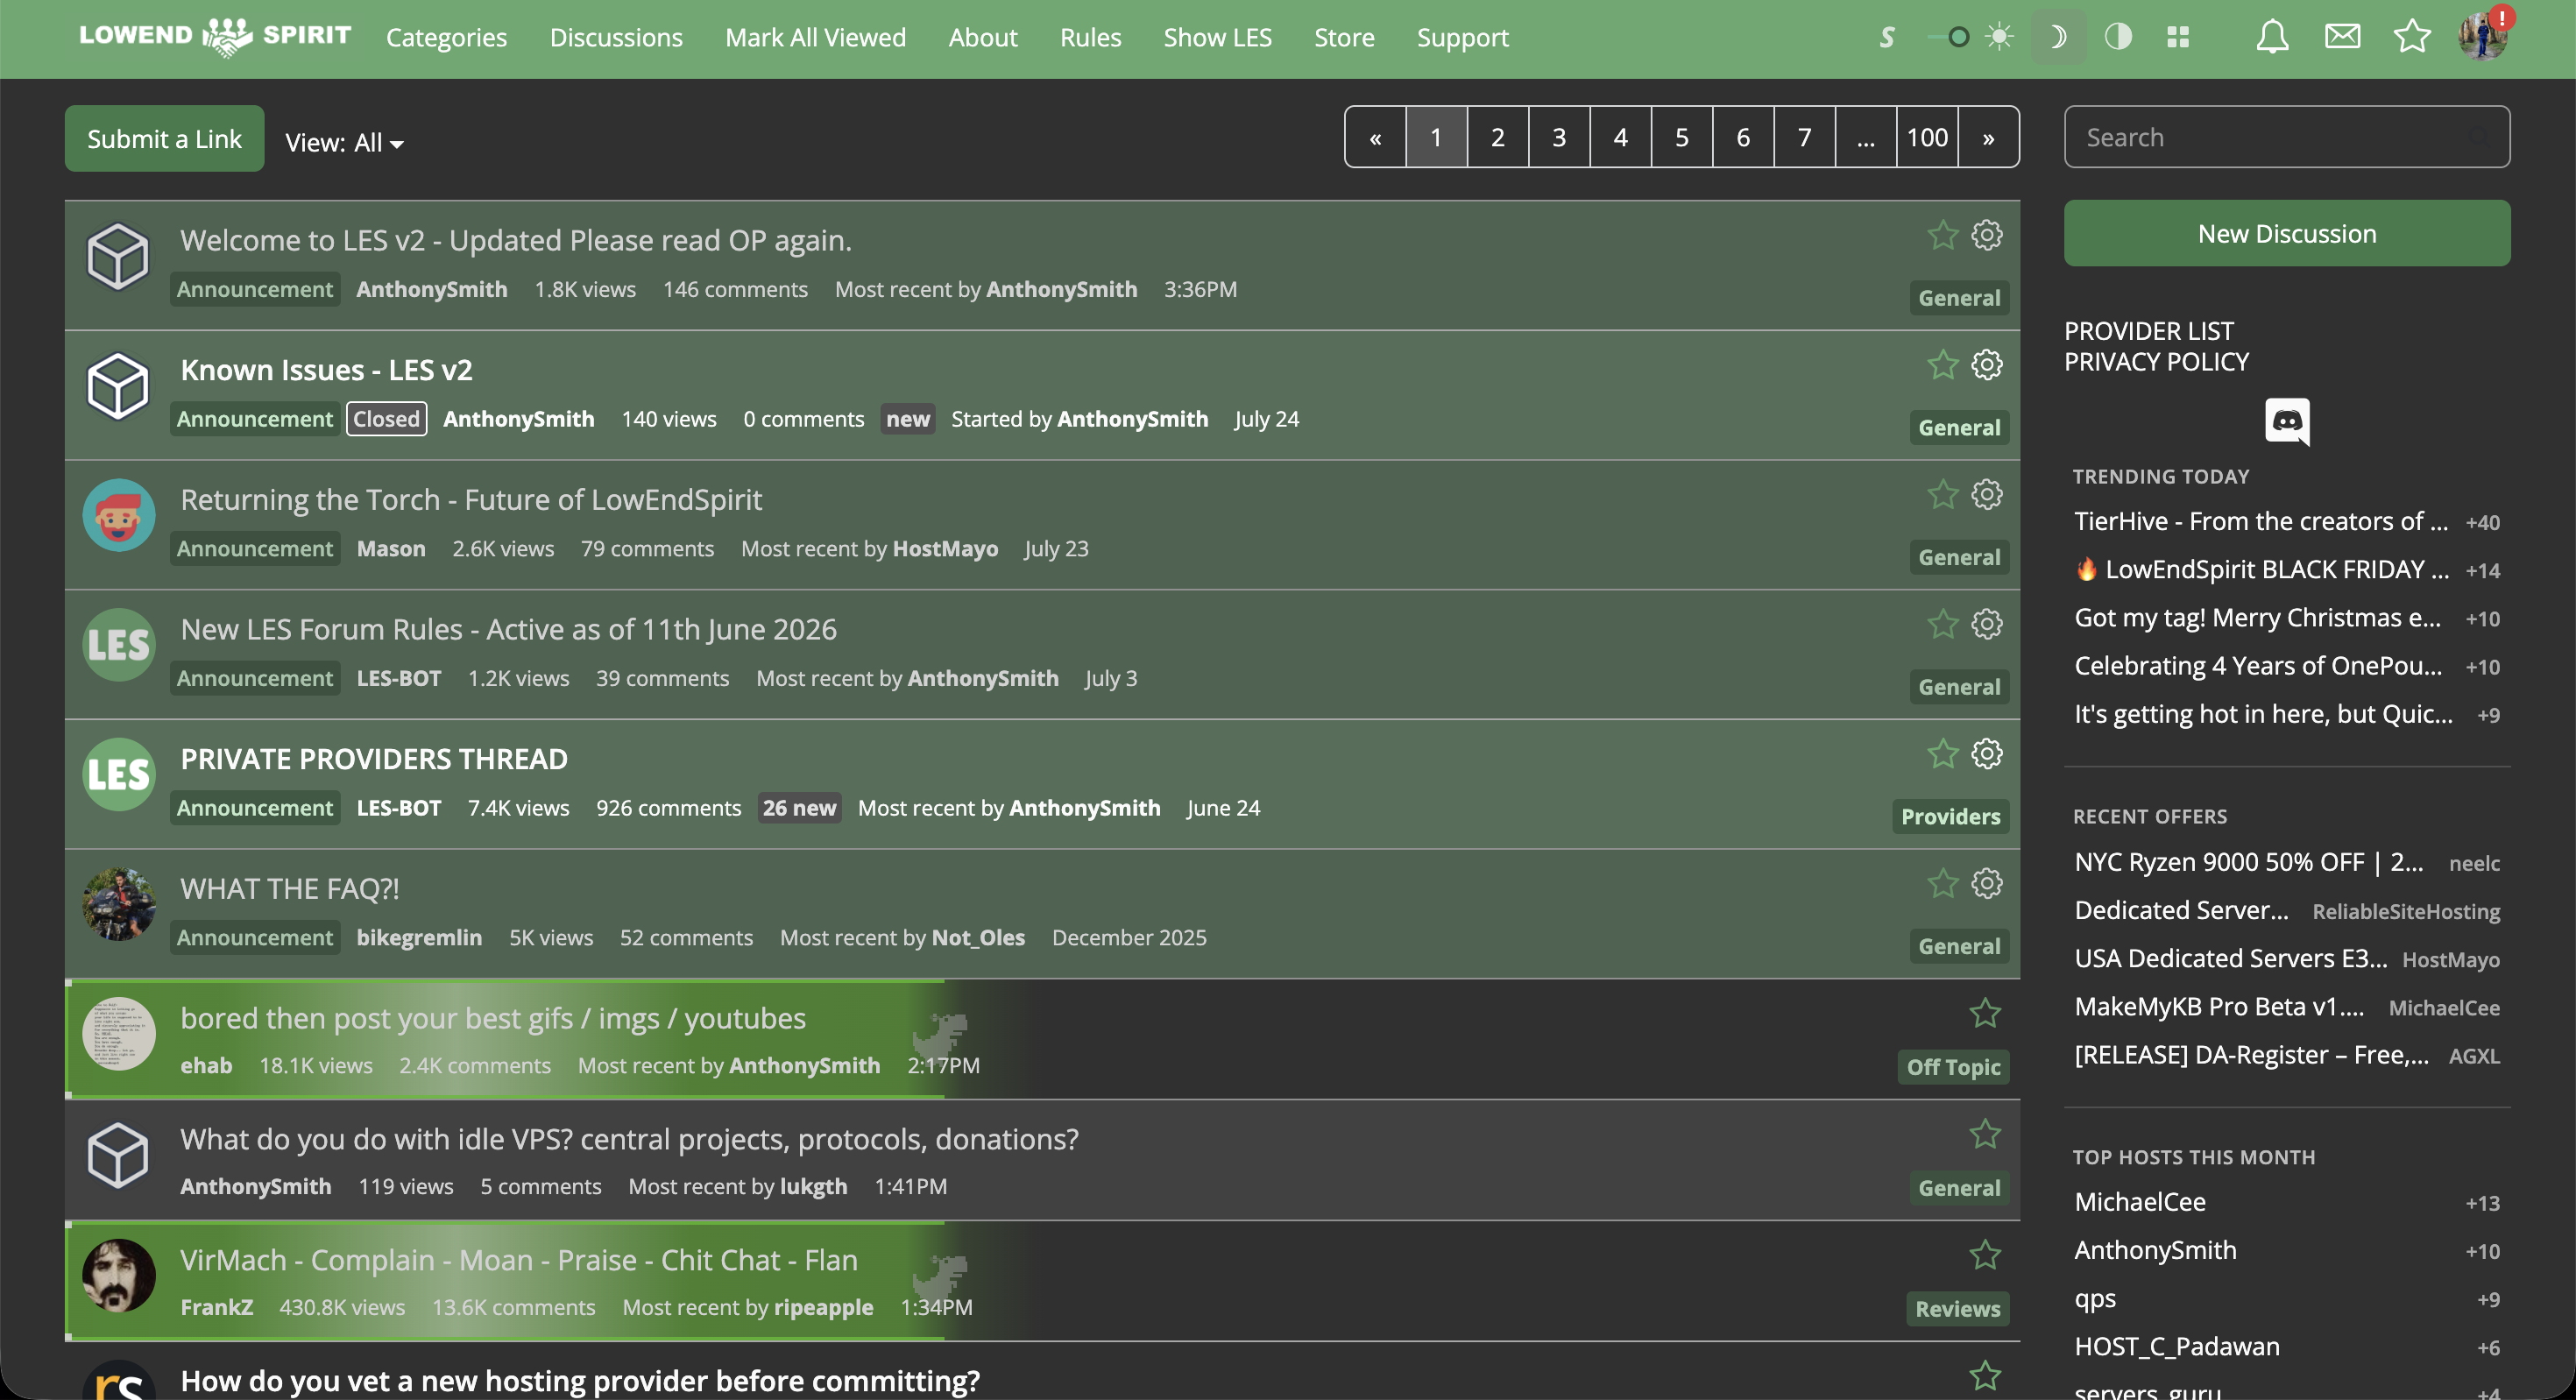Open bookmarks via header star icon

[x=2412, y=37]
